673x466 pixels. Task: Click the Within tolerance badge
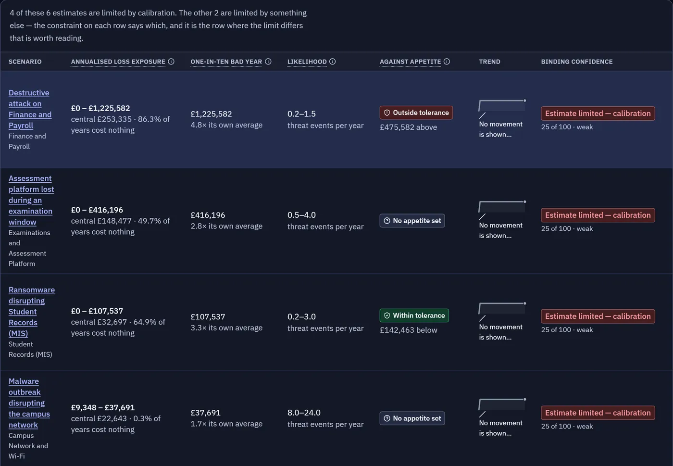click(x=414, y=315)
